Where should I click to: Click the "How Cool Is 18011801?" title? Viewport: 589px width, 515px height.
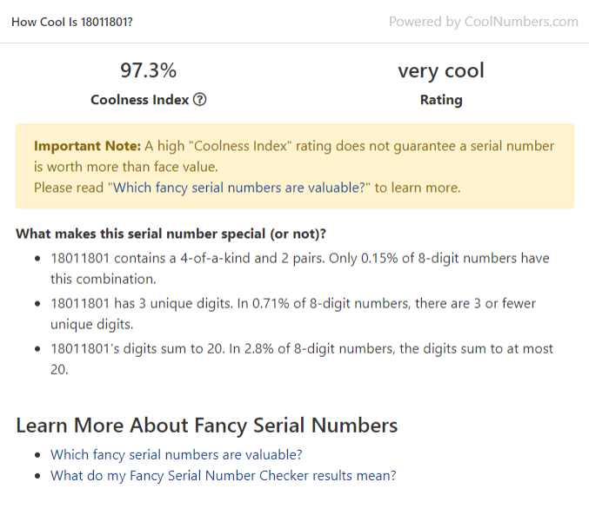pyautogui.click(x=72, y=22)
